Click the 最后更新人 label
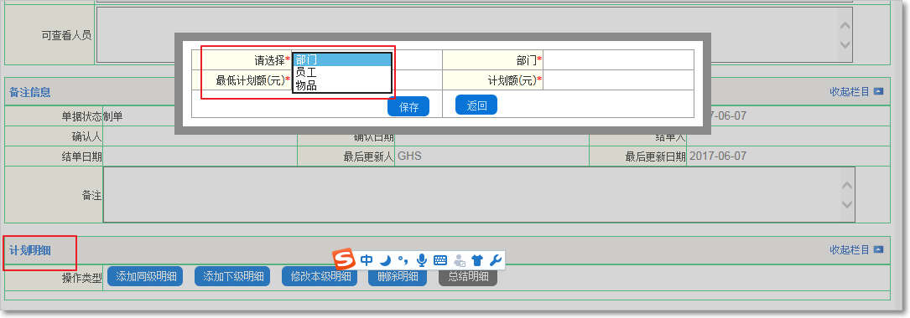910x318 pixels. point(368,156)
